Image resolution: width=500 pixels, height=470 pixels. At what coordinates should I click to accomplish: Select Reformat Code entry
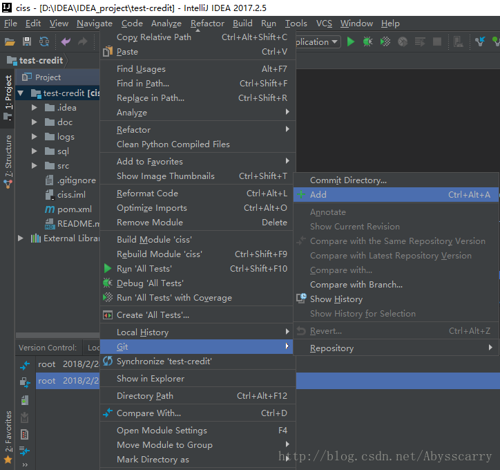pos(196,194)
